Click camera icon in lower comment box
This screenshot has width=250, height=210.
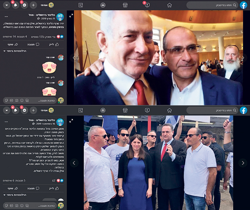click(17, 206)
